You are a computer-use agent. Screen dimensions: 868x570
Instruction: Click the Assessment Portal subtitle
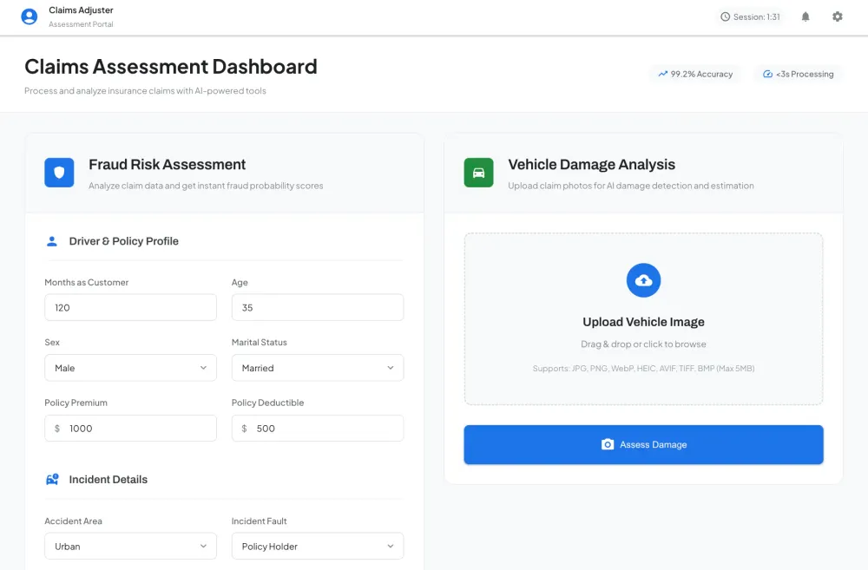click(81, 24)
